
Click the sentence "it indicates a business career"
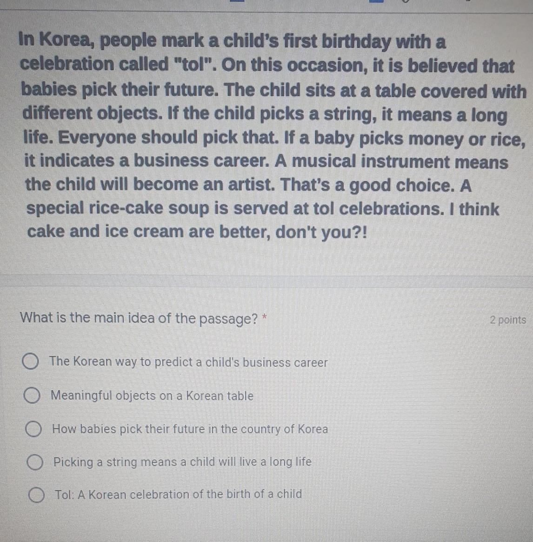147,161
